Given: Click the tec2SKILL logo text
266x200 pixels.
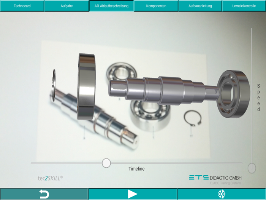Looking at the screenshot, I should pyautogui.click(x=50, y=178).
